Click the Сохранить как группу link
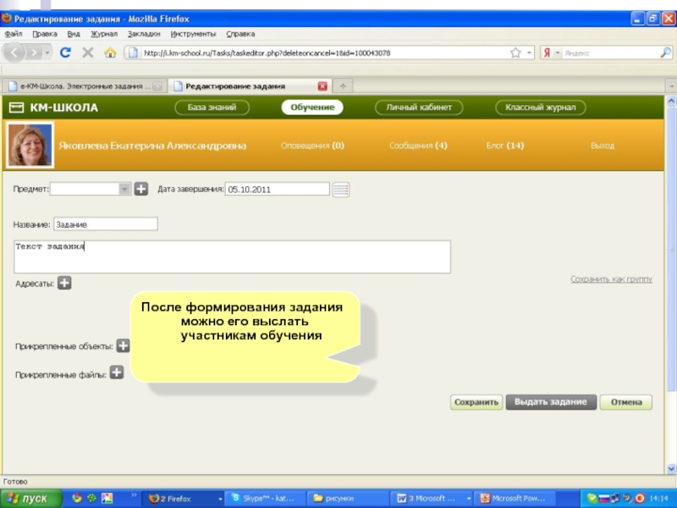Viewport: 677px width, 508px height. pos(611,279)
